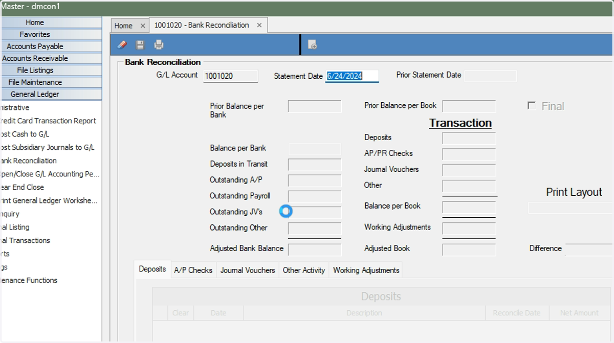Click the Outstanding Payroll field
Viewport: 614px width, 343px height.
click(x=315, y=196)
